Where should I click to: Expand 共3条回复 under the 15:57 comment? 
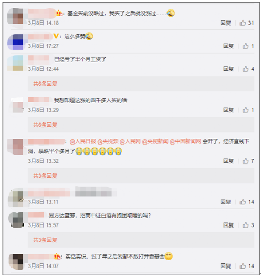point(45,240)
